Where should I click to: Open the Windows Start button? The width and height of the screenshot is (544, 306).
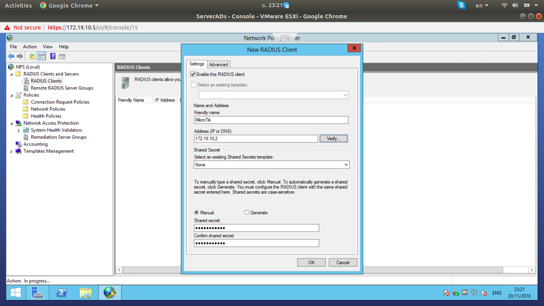16,293
